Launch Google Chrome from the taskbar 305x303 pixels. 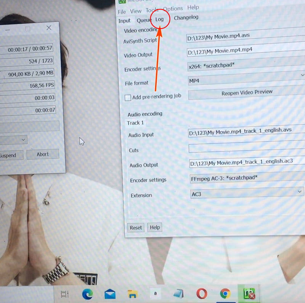click(x=225, y=293)
